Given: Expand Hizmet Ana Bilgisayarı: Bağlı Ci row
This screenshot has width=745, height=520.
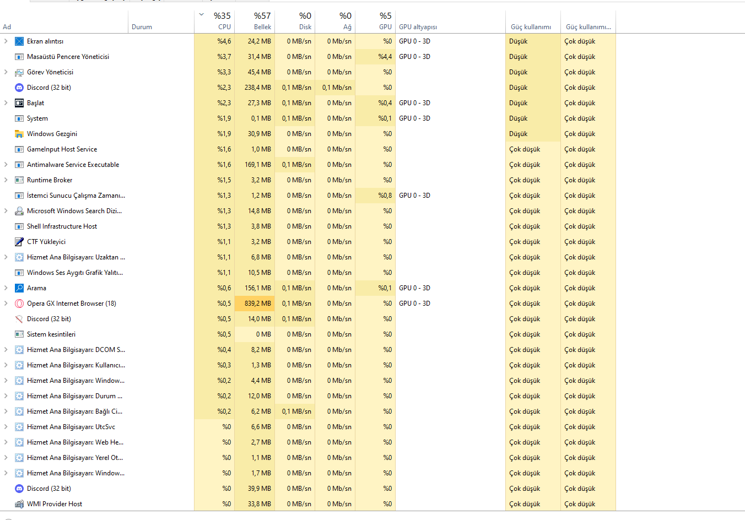Looking at the screenshot, I should pos(6,411).
